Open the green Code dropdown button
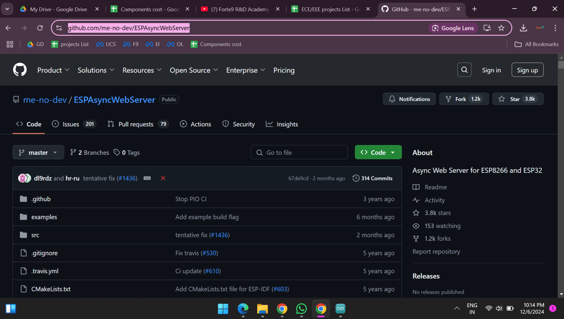564x319 pixels. click(x=378, y=152)
